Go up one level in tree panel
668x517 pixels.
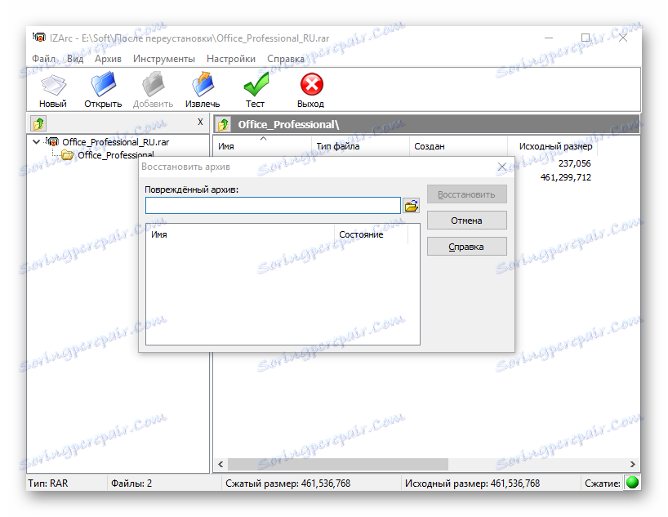coord(38,124)
